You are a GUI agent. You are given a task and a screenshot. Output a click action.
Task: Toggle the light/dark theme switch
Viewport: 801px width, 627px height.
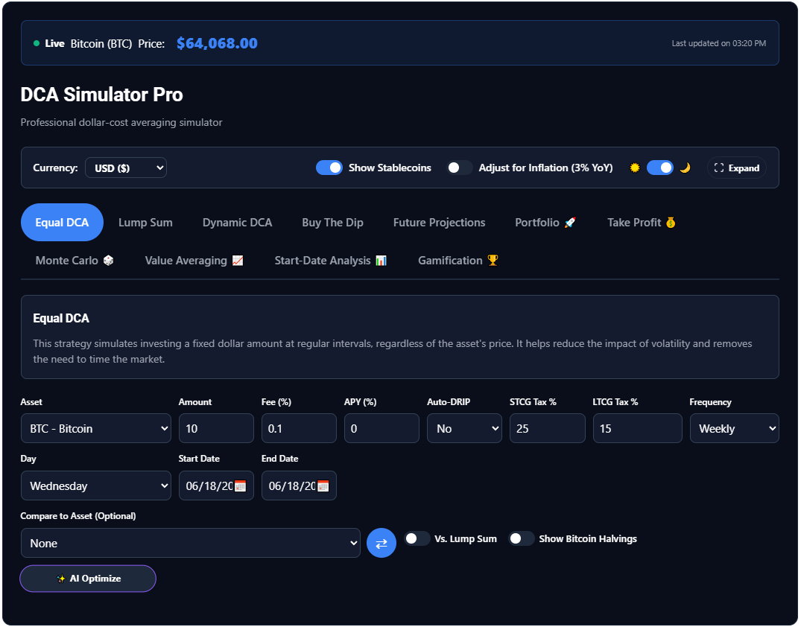point(660,168)
